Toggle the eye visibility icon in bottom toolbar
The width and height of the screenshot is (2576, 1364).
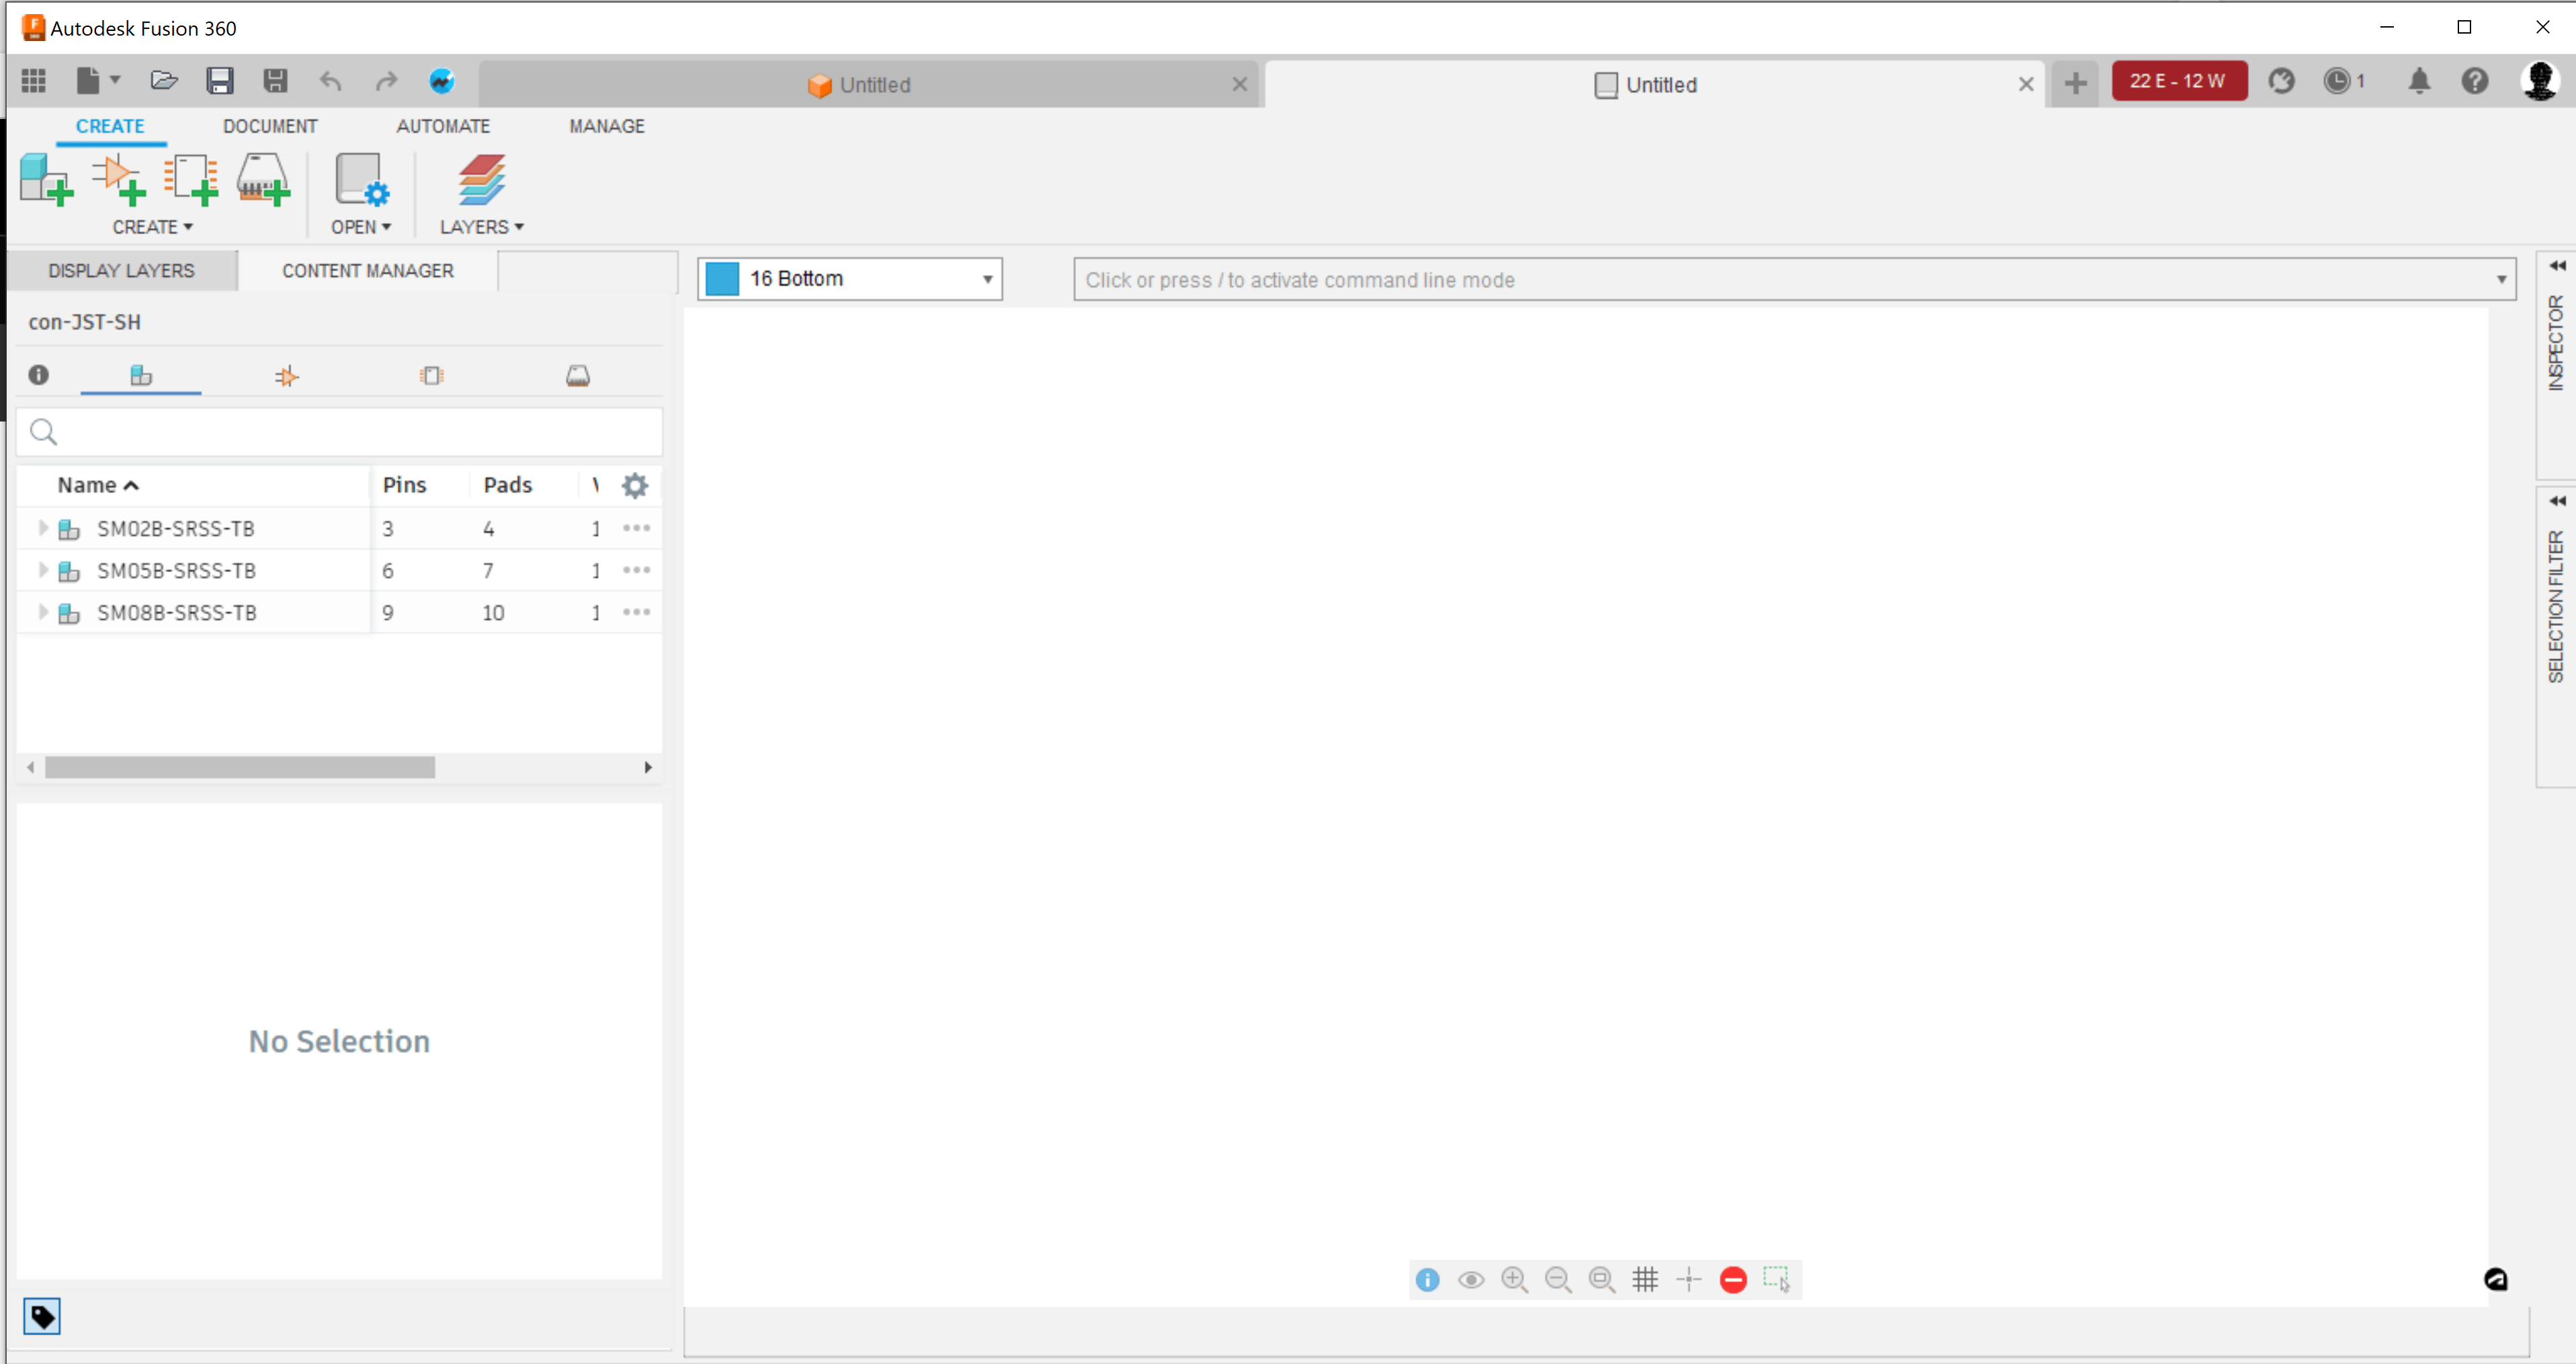coord(1470,1279)
